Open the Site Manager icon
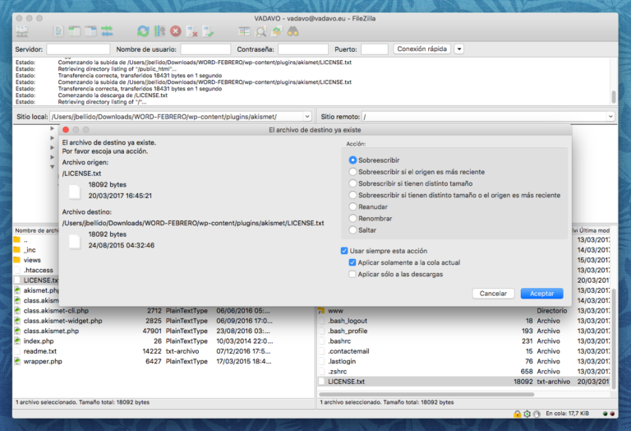The image size is (631, 431). click(x=22, y=31)
